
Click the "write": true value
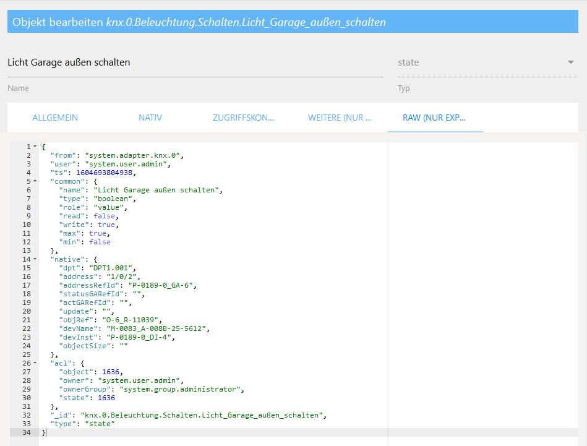click(106, 225)
